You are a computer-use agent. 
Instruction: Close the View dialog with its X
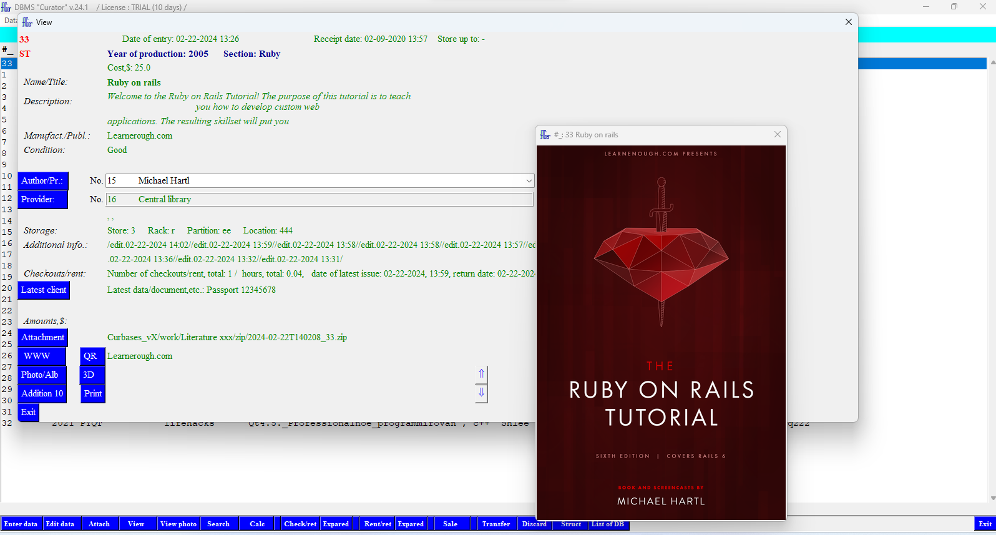click(x=848, y=22)
